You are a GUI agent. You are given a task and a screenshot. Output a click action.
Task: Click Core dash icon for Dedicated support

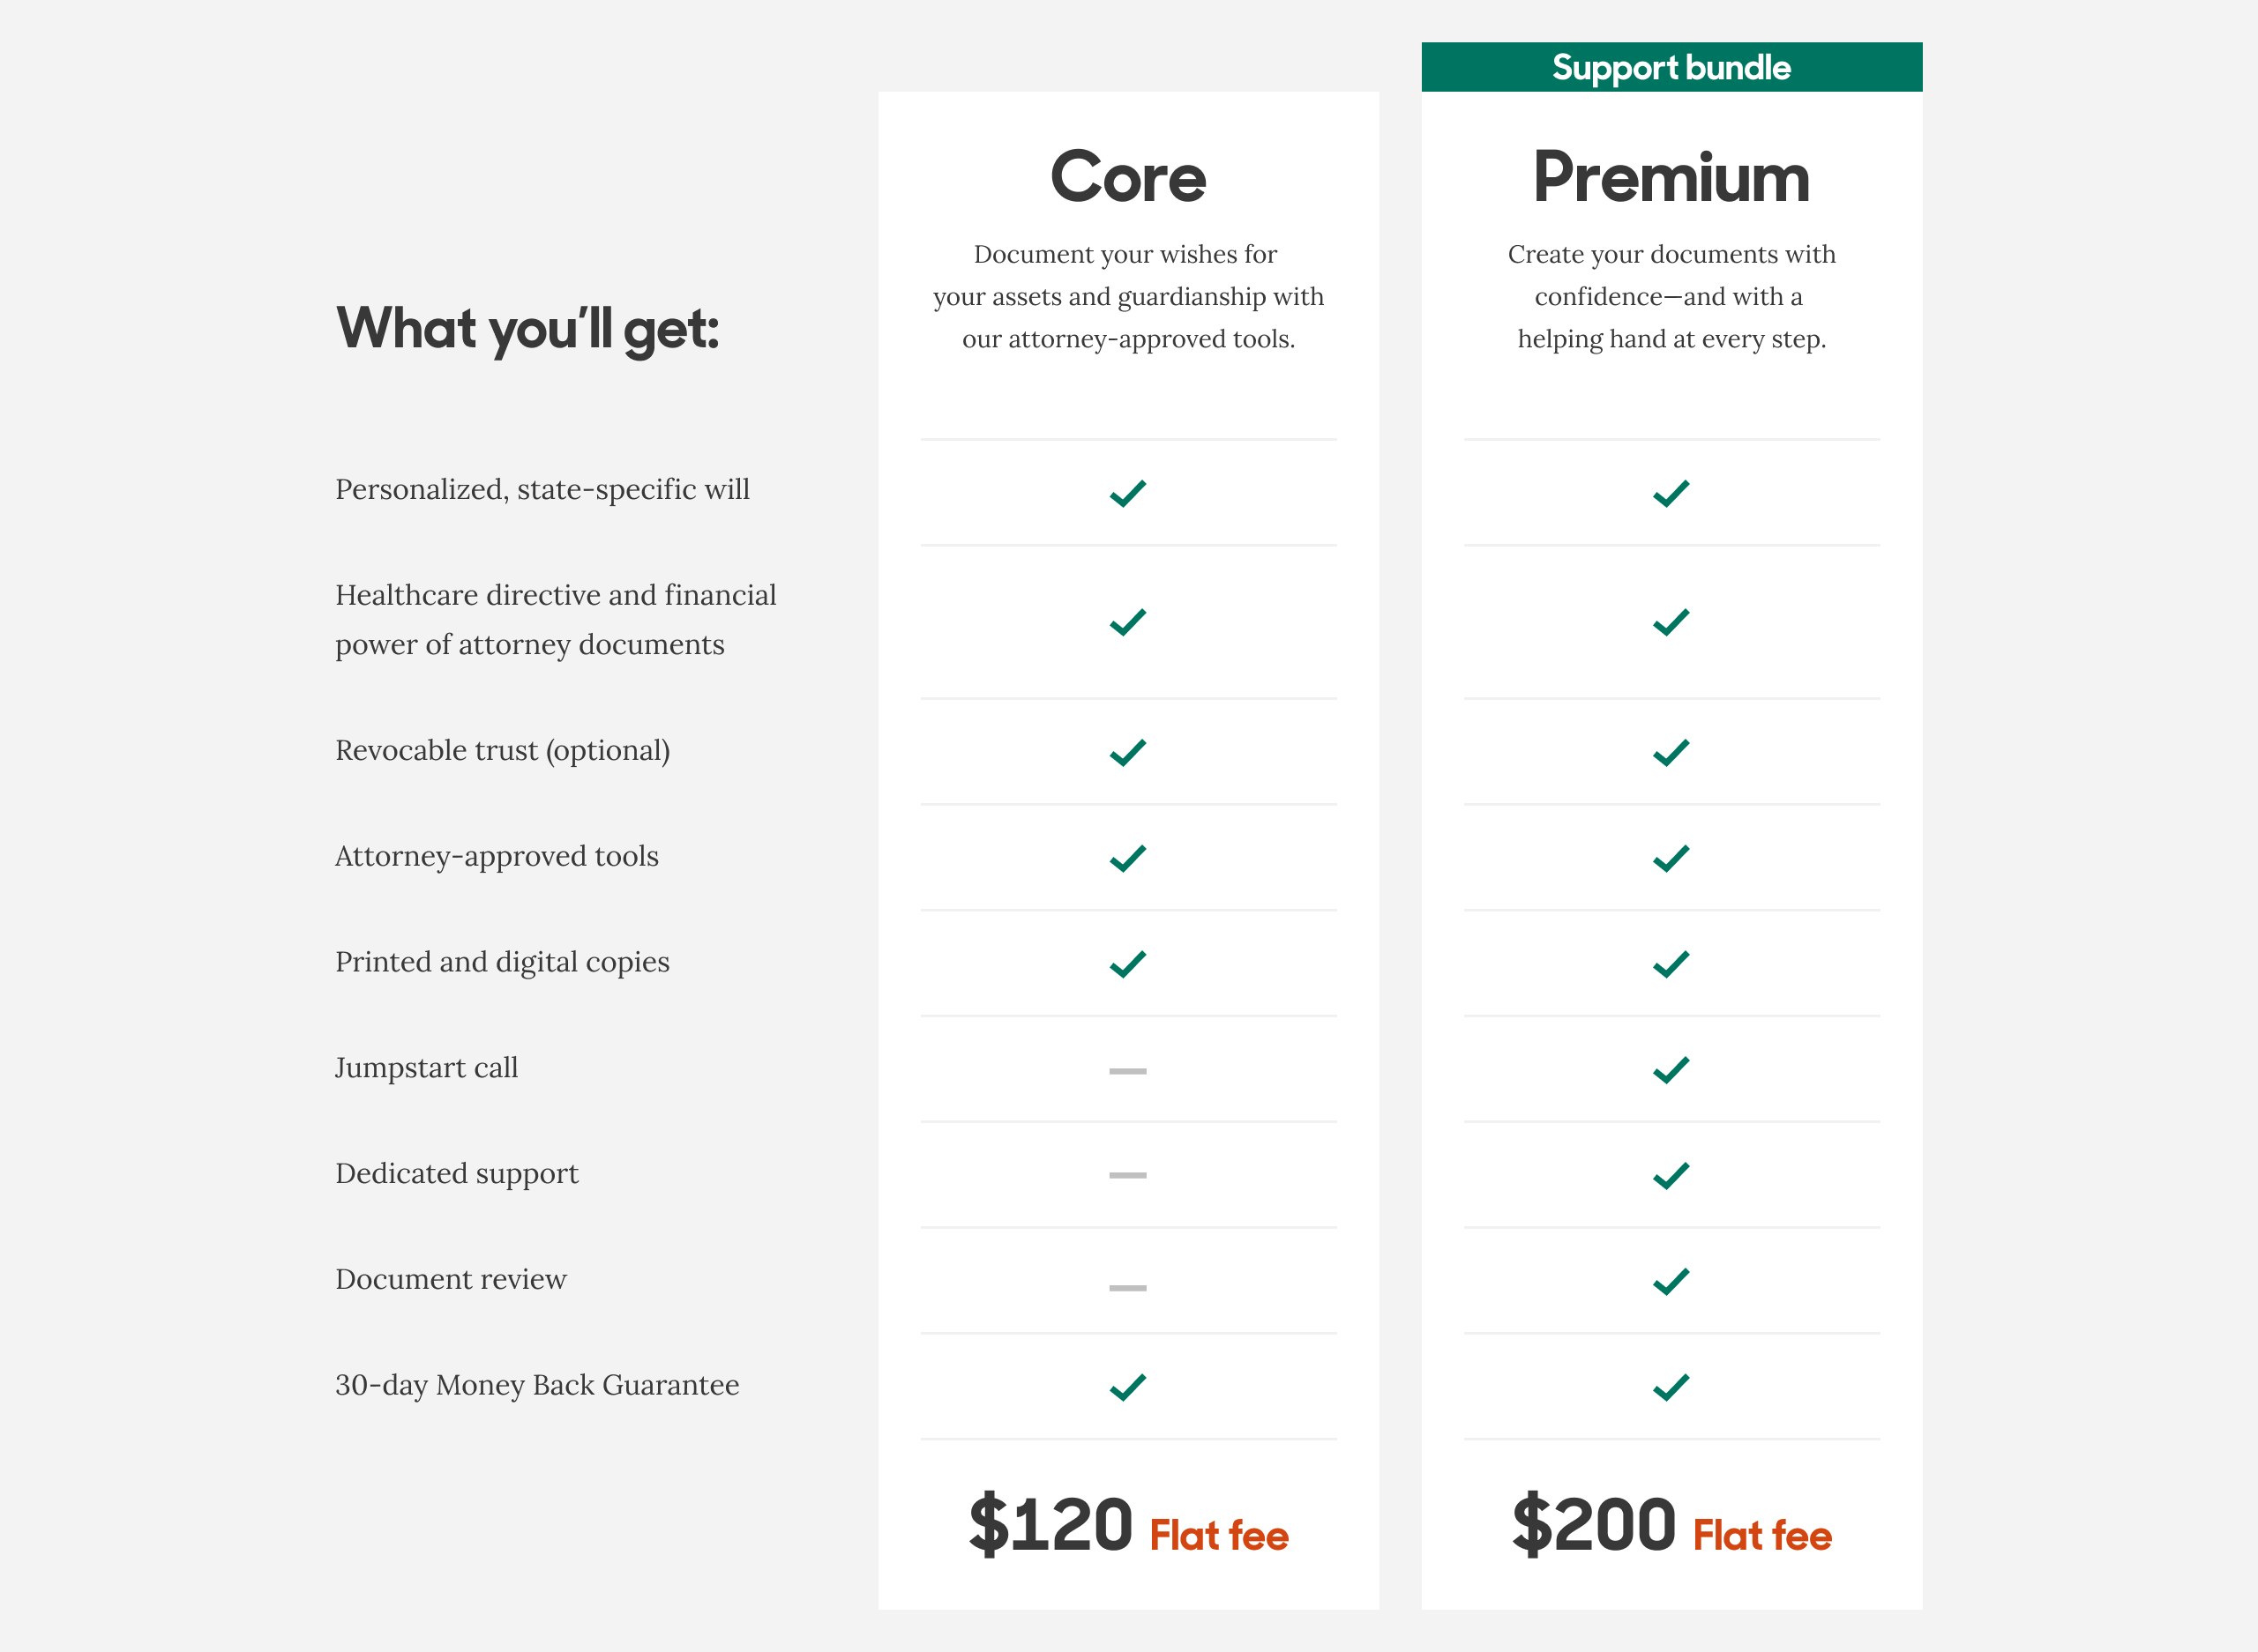point(1127,1175)
